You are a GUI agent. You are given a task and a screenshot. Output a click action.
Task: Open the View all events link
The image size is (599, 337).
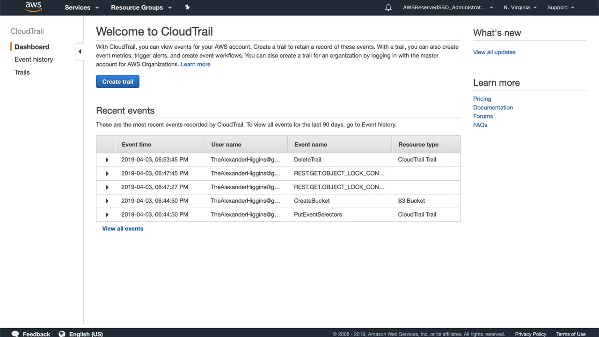coord(123,228)
